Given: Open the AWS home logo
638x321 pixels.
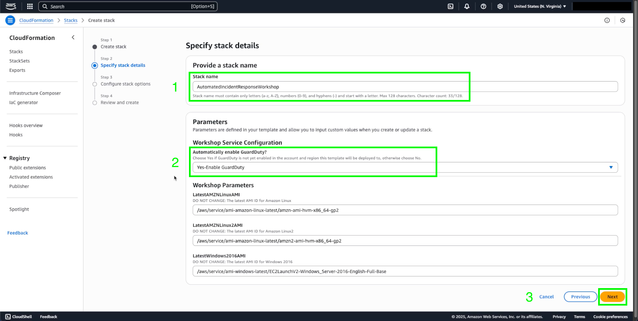Looking at the screenshot, I should [11, 6].
